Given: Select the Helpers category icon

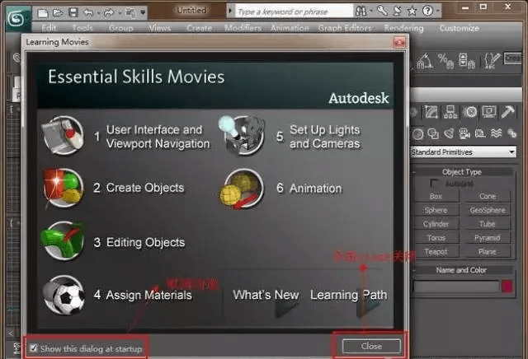Looking at the screenshot, I should [480, 133].
